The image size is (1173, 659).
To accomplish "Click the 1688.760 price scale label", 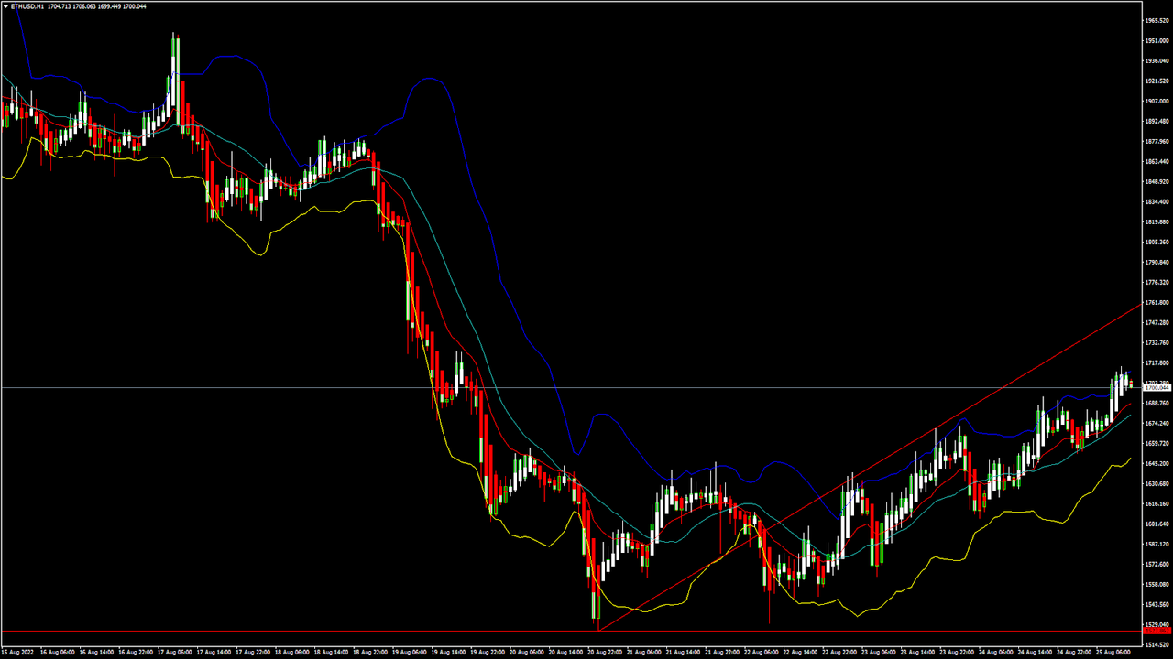I will coord(1157,403).
